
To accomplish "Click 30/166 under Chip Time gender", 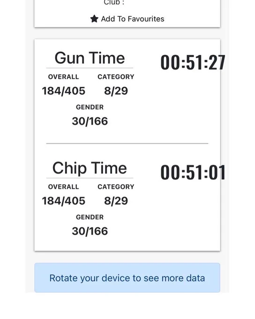I will point(90,231).
